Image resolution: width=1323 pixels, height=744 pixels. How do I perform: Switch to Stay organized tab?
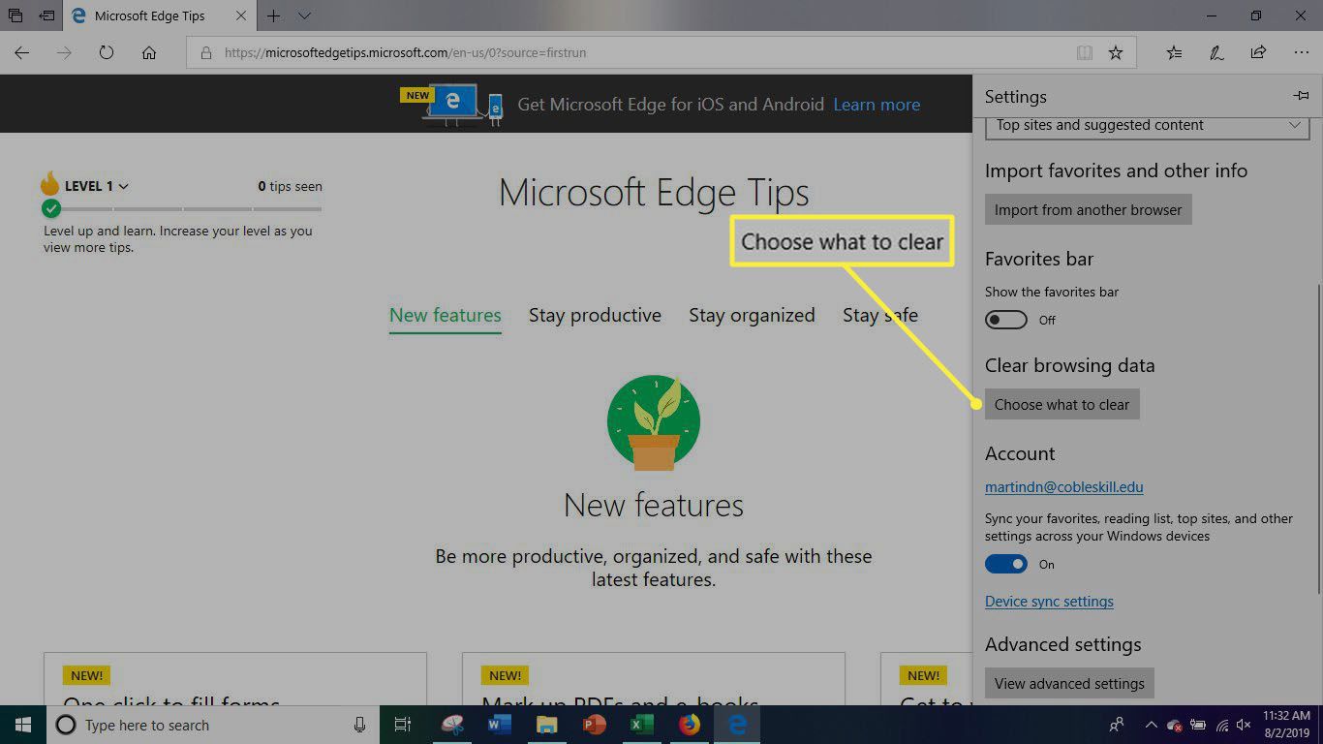[752, 316]
